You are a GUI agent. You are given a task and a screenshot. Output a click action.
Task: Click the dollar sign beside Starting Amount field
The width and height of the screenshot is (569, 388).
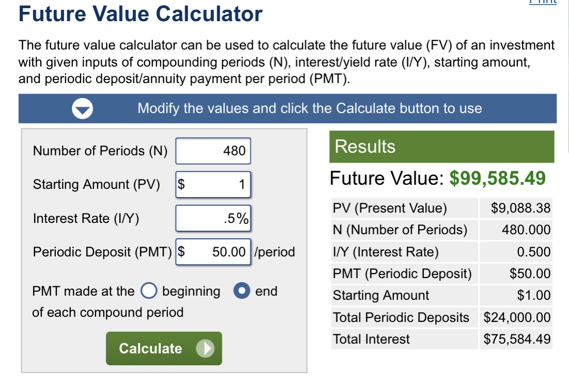click(181, 184)
